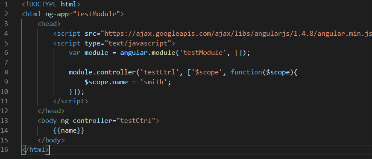The height and width of the screenshot is (159, 372).
Task: Click the 'src' attribute on line 4
Action: 91,34
